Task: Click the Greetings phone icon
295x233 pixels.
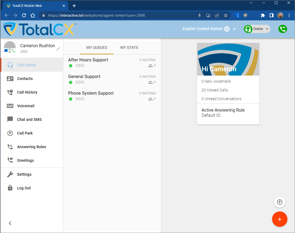Action: (x=10, y=160)
